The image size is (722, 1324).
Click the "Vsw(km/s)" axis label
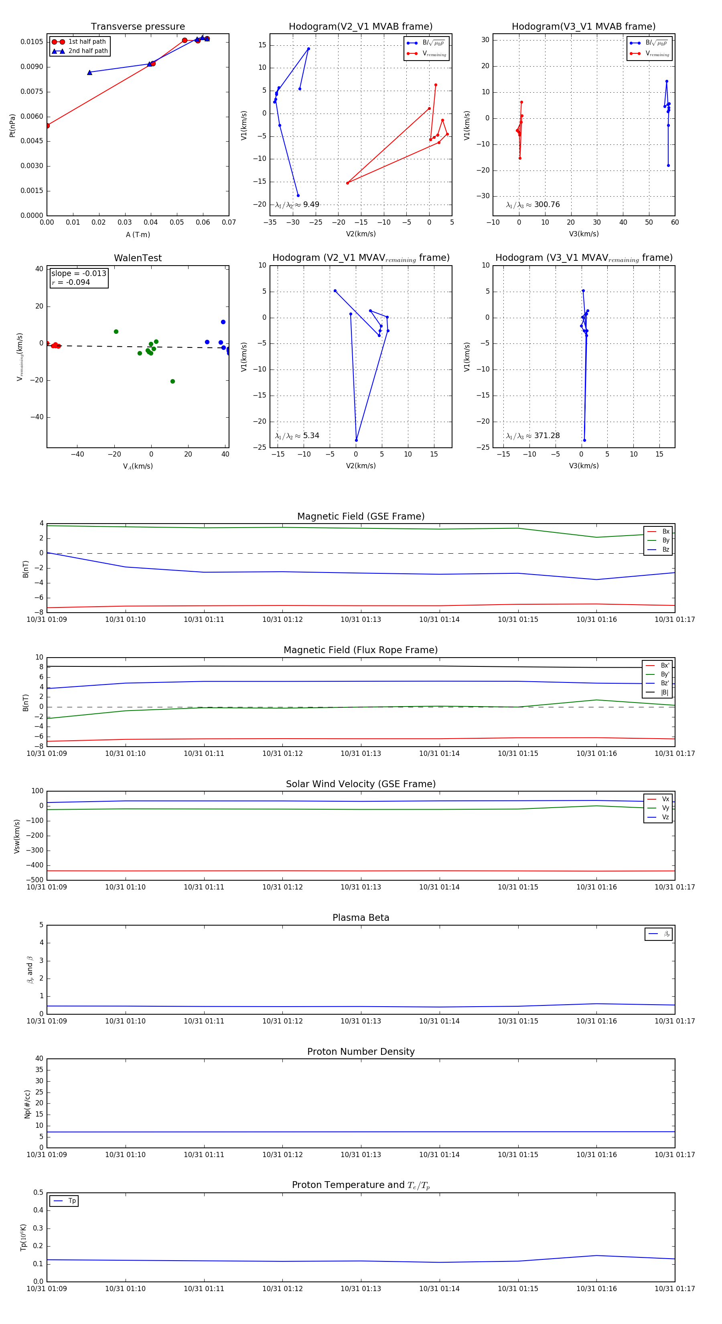tap(17, 836)
